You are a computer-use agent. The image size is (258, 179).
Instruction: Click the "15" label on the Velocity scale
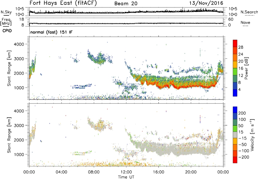241,132
